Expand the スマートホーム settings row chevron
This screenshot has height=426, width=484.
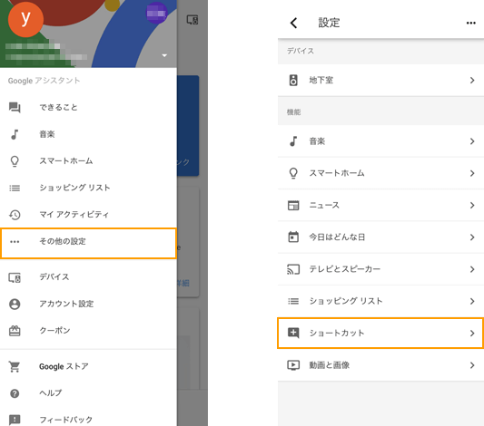point(472,173)
